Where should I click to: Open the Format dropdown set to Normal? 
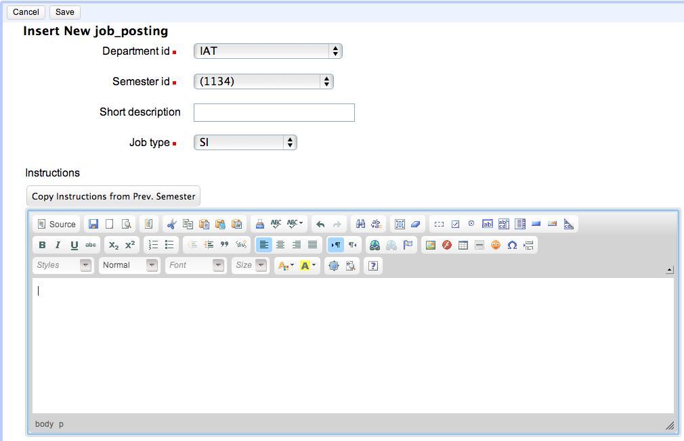pos(129,265)
